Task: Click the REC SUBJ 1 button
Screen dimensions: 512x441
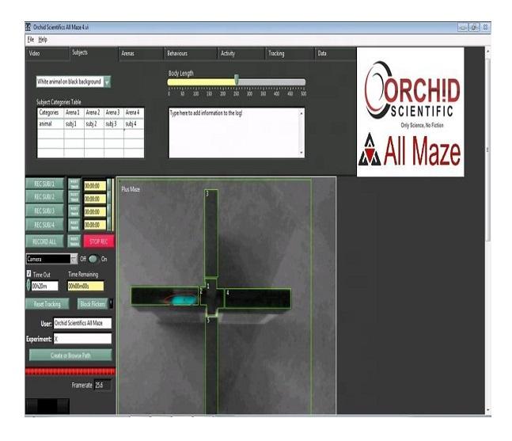Action: pos(45,184)
